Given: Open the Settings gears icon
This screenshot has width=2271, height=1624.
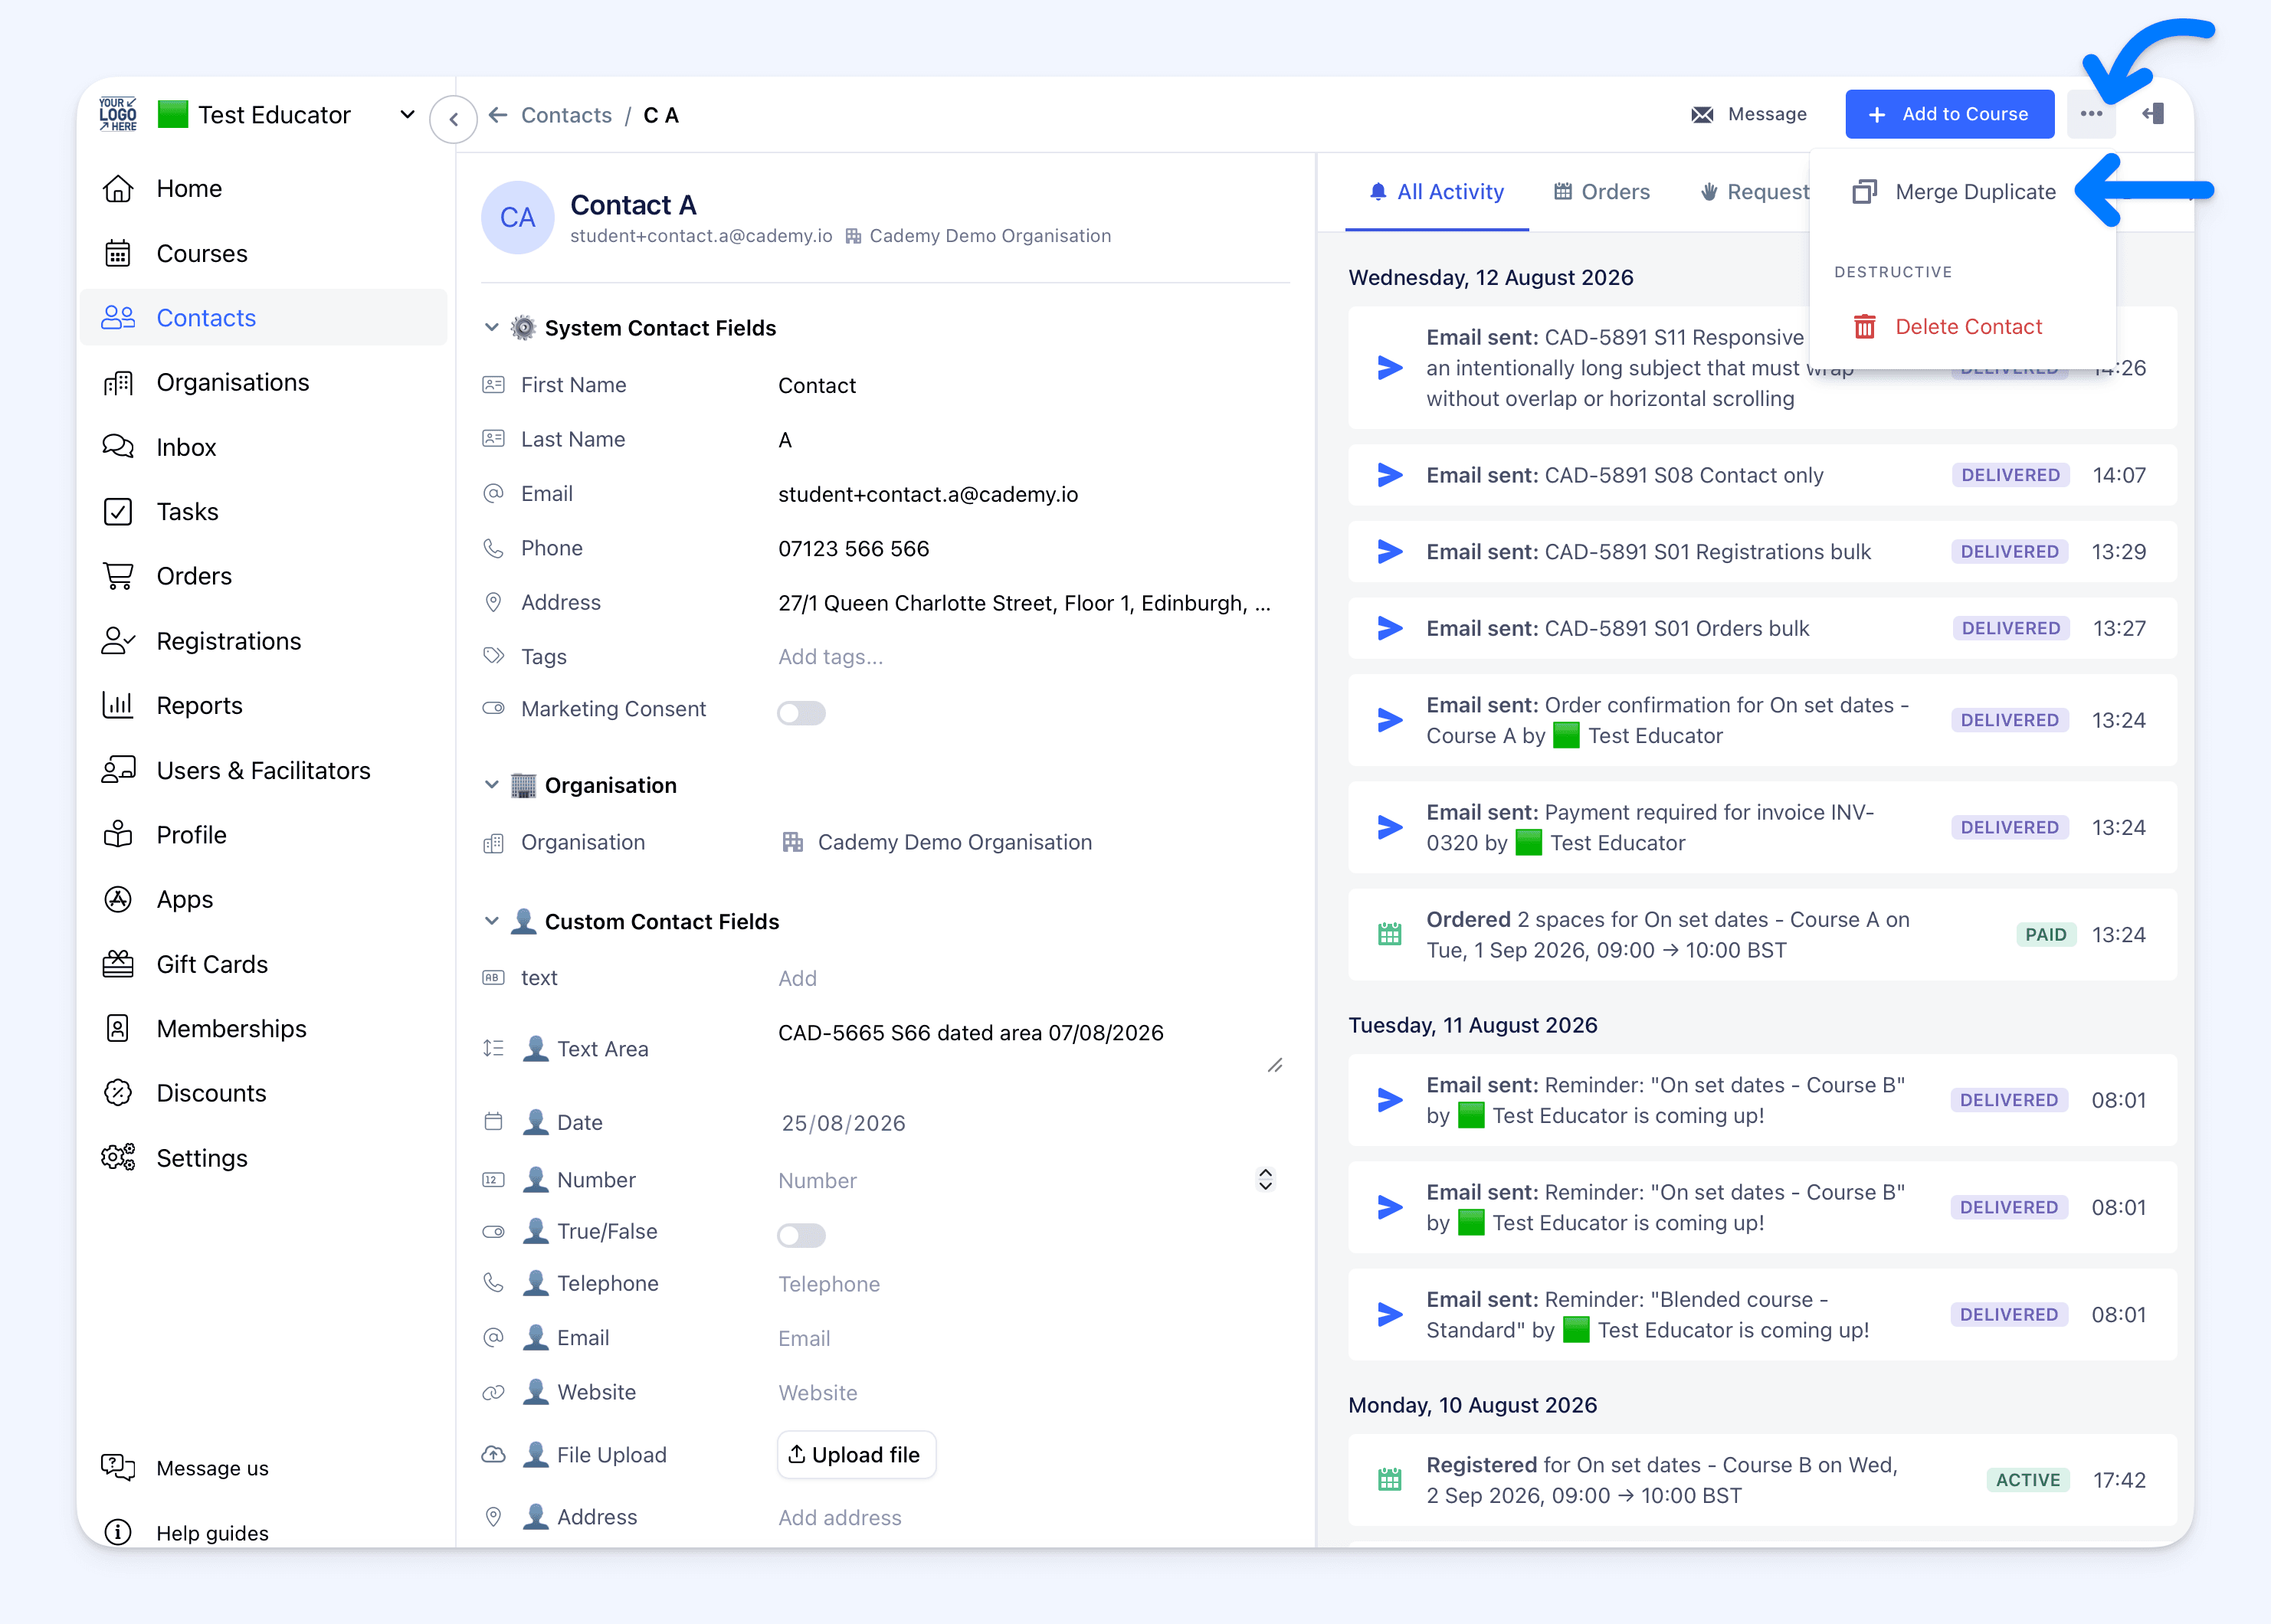Looking at the screenshot, I should (x=118, y=1157).
